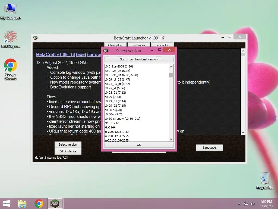This screenshot has height=209, width=278.
Task: Open the network tray icon
Action: [x=246, y=204]
